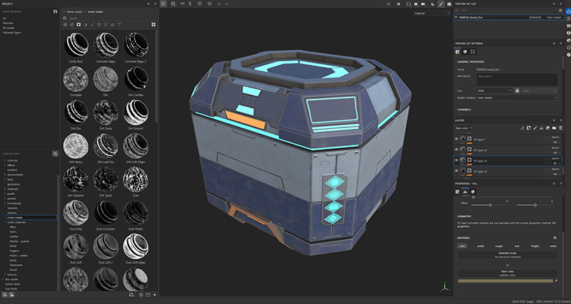Select the brushes filter icon in assets toolbar
This screenshot has width=571, height=304.
[92, 24]
